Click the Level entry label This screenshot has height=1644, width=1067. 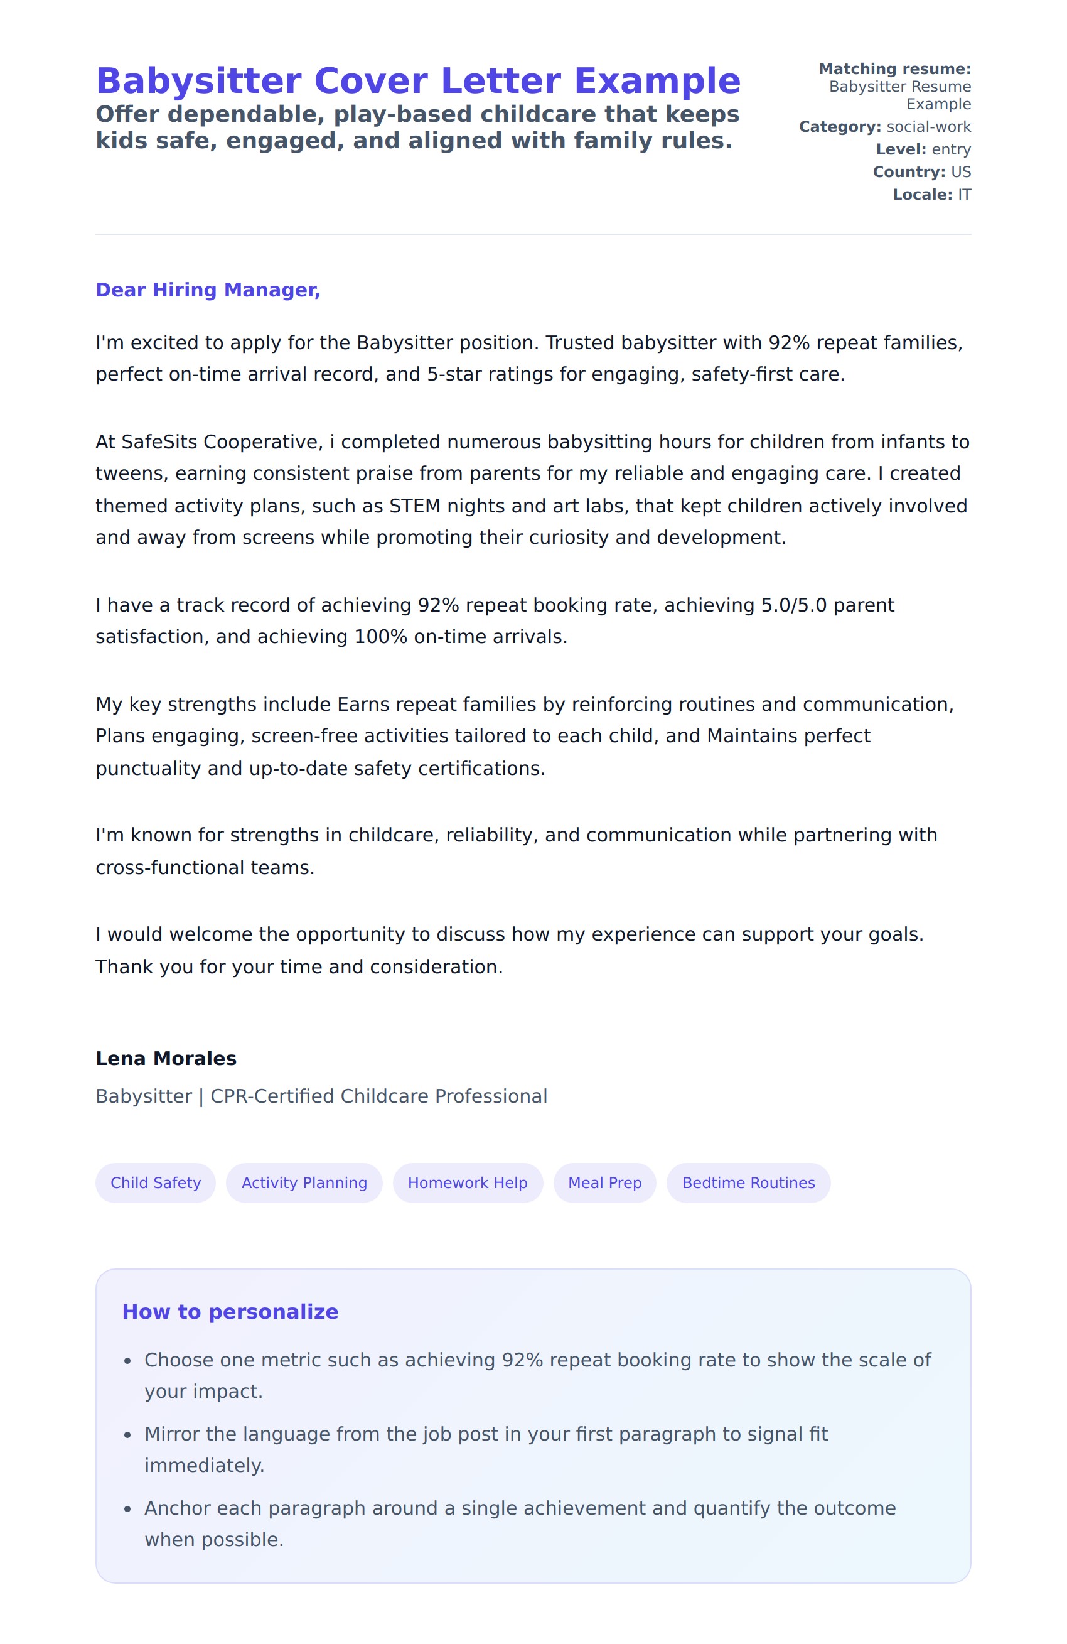923,150
